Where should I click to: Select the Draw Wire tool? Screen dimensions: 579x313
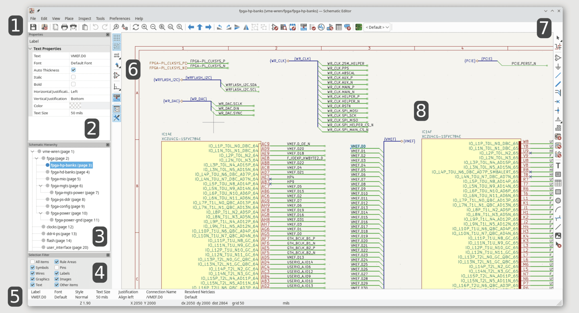tap(558, 76)
